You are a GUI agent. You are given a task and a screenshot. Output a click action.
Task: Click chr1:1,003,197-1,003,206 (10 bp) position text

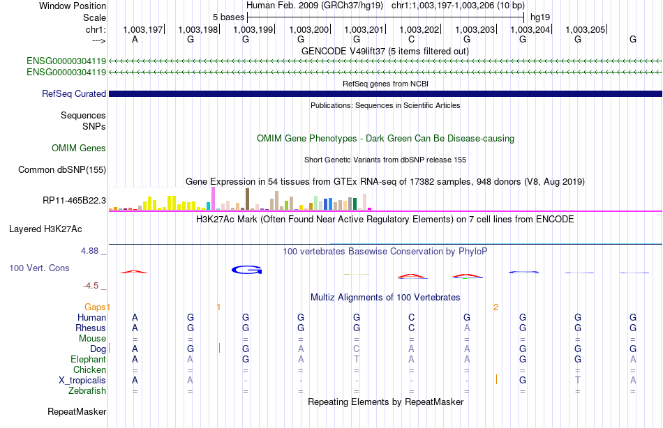click(x=458, y=6)
